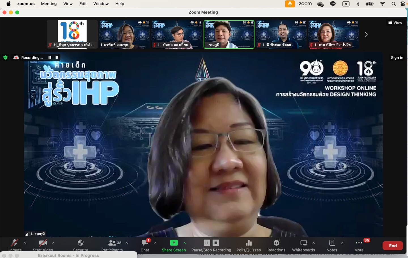Pause recording in the top recording indicator

tap(50, 58)
